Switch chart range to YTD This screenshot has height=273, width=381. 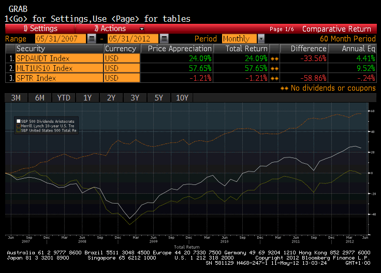tap(64, 98)
